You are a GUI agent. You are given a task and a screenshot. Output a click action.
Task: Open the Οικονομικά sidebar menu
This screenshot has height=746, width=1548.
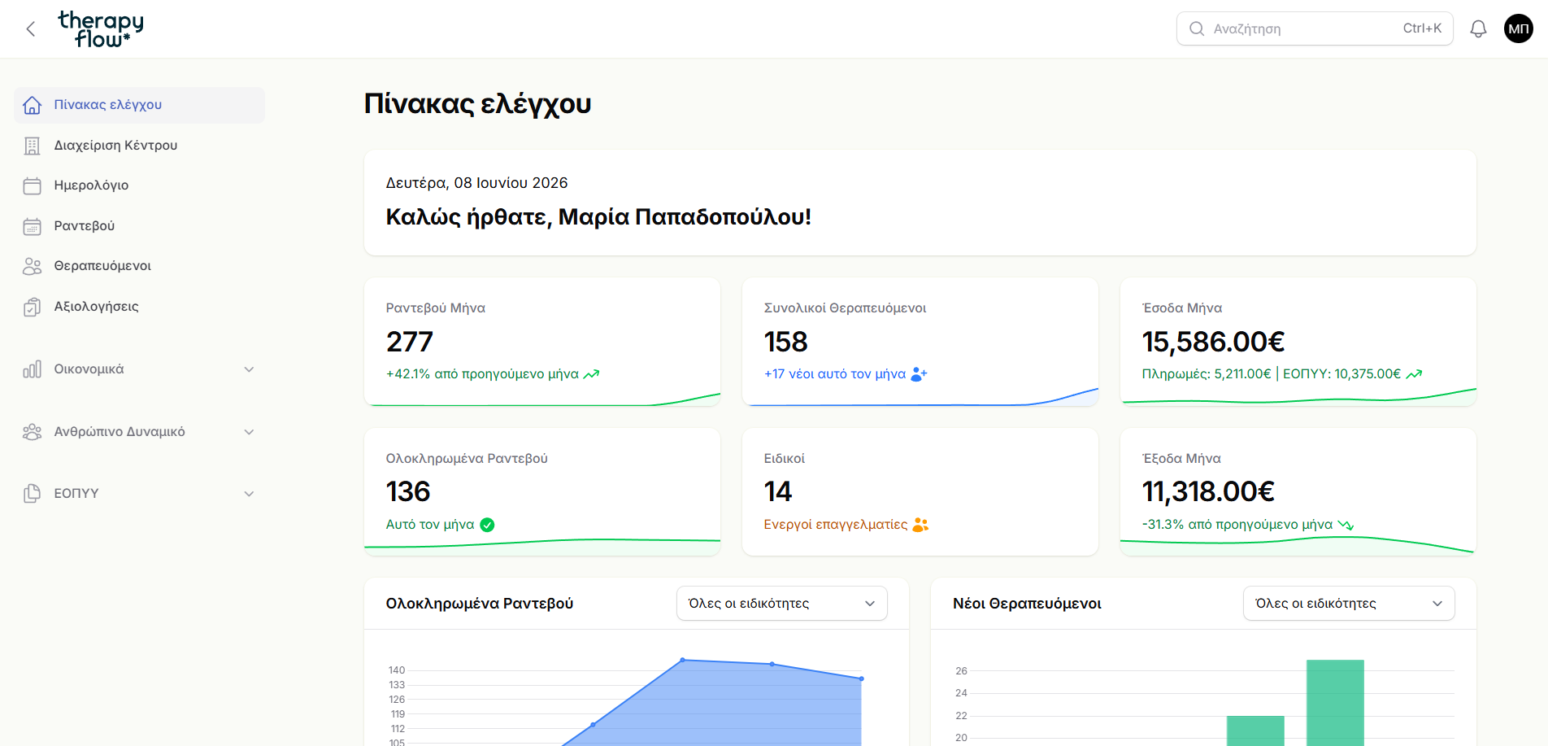tap(140, 369)
